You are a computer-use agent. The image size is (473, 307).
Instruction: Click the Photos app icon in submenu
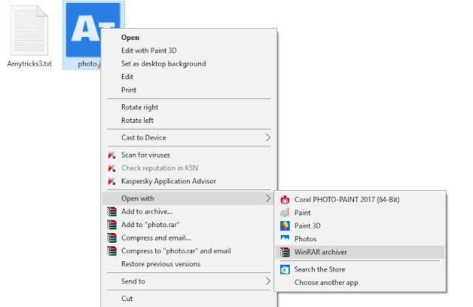tap(285, 239)
